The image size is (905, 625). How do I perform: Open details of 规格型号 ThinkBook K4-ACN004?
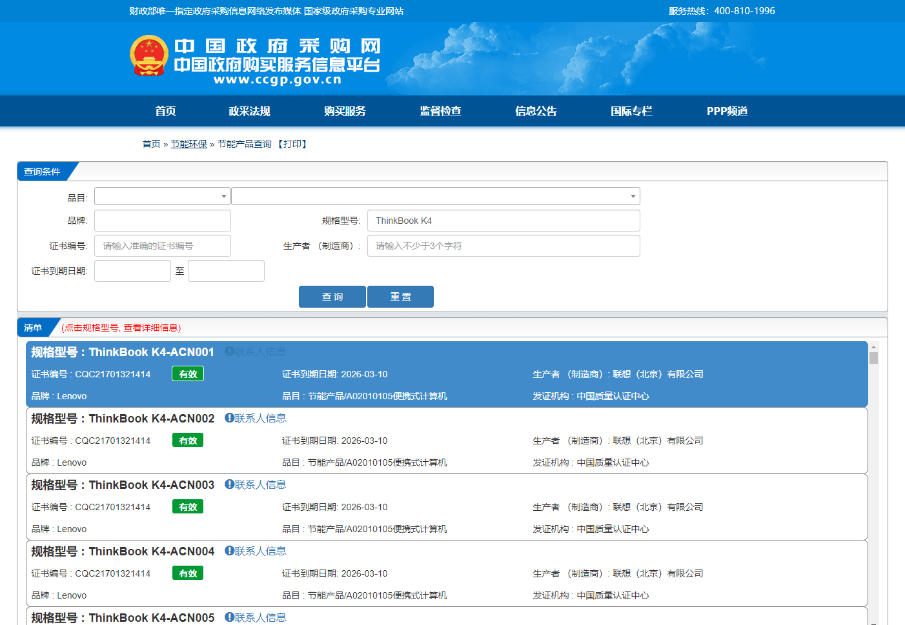(x=123, y=551)
